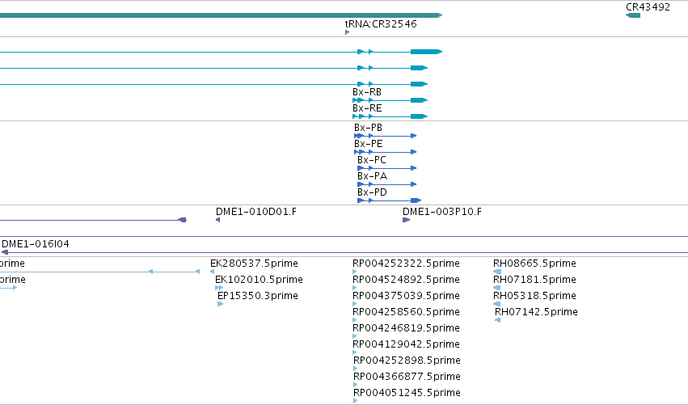Image resolution: width=688 pixels, height=405 pixels.
Task: Select the RP004252898.5prime label
Action: pyautogui.click(x=407, y=361)
